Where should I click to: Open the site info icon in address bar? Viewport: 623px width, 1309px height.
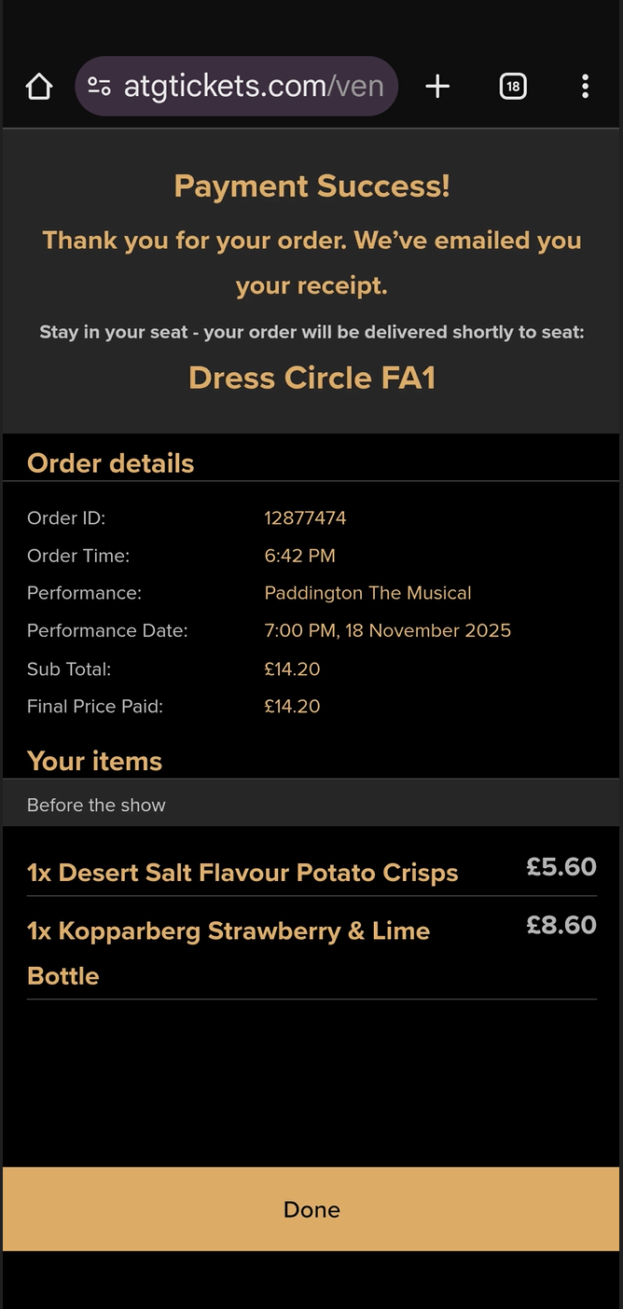(x=99, y=87)
